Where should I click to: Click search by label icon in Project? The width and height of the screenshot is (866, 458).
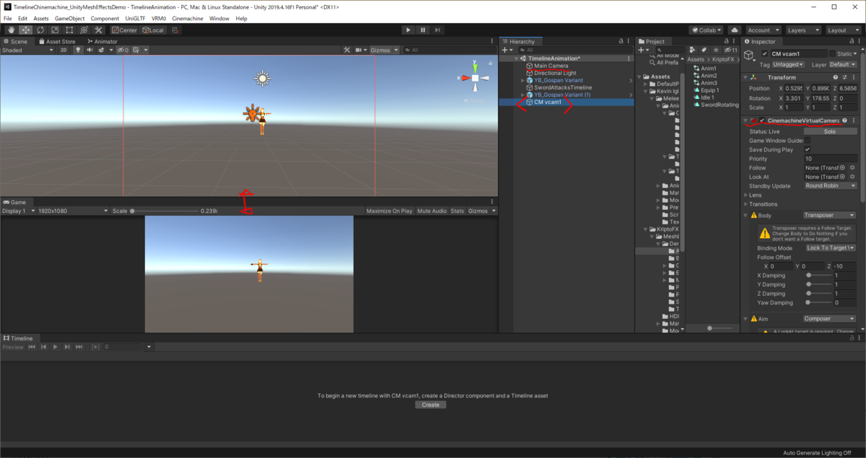(x=704, y=50)
